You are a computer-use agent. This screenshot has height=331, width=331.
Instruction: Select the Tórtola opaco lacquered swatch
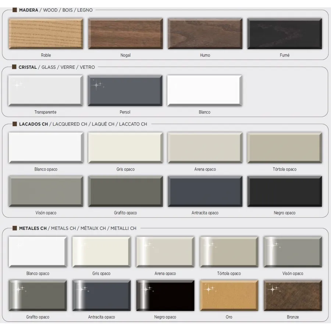284,147
